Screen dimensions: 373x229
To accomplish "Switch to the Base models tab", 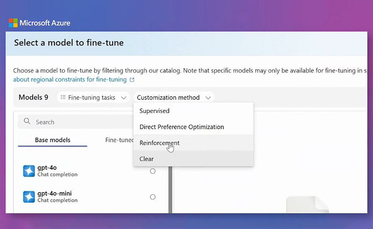I will (x=52, y=140).
